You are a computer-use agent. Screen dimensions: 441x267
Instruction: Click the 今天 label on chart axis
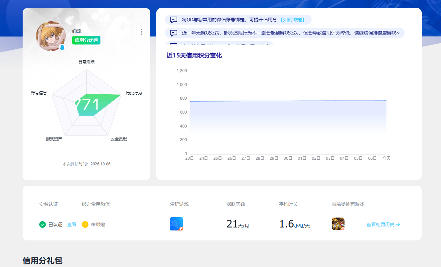point(386,158)
